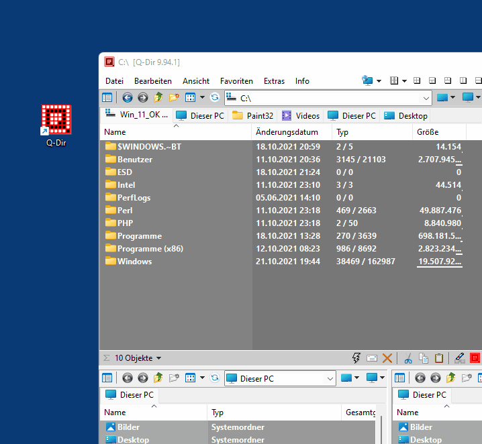
Task: Switch to the Paint32 tab
Action: click(x=252, y=116)
